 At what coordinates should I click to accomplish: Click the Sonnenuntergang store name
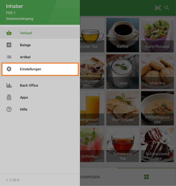click(x=19, y=18)
